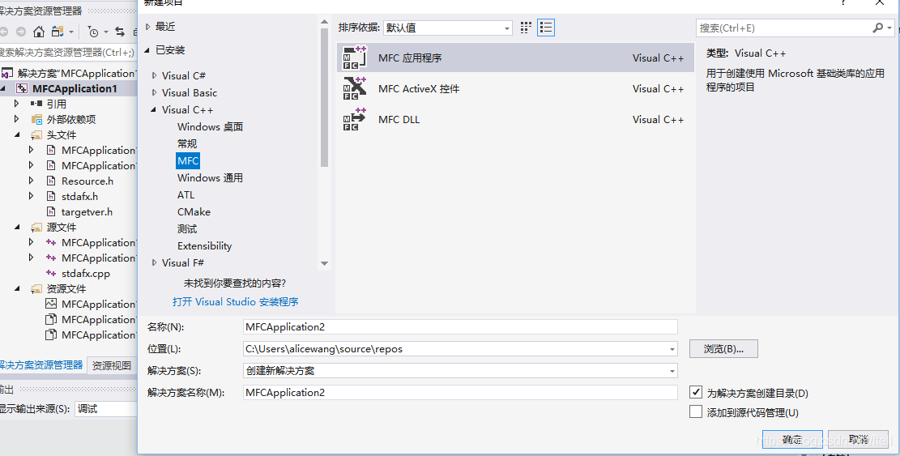
Task: Select the Windows 桌面 category
Action: [x=210, y=127]
